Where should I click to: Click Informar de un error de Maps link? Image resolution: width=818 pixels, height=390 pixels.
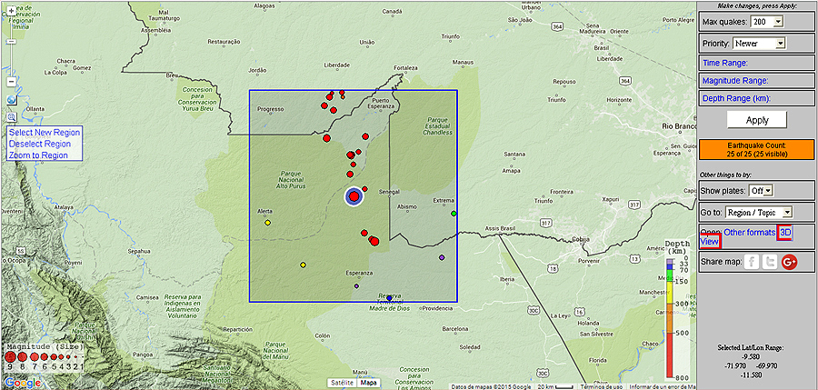click(x=663, y=386)
